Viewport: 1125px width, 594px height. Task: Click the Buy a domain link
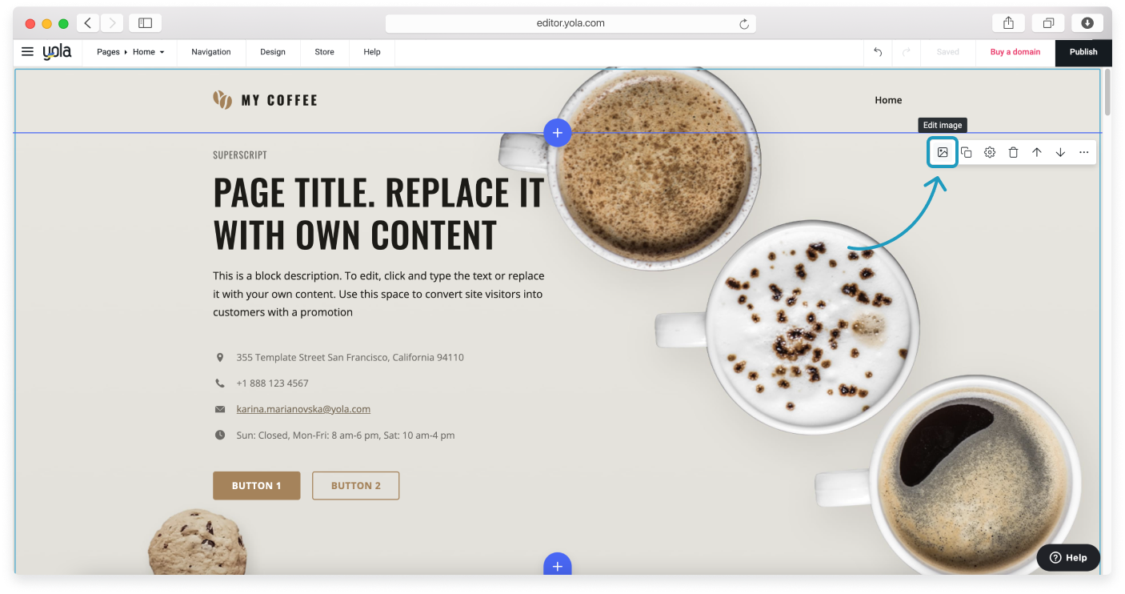click(1015, 52)
